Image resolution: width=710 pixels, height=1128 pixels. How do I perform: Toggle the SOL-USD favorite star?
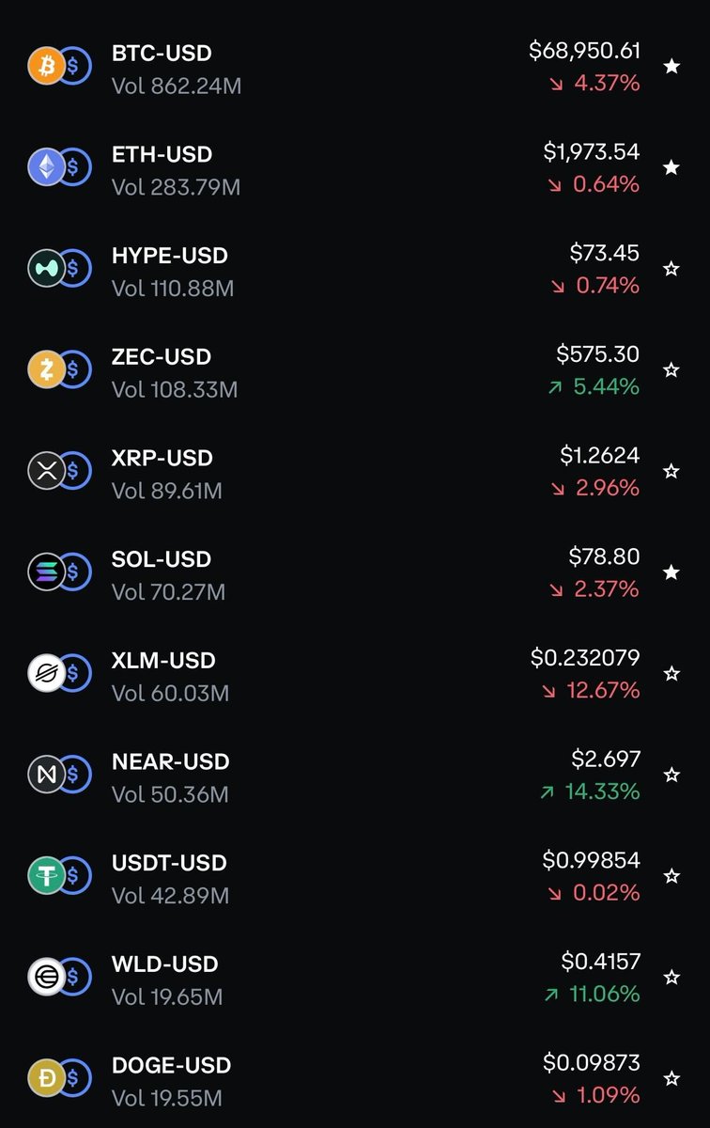(671, 572)
